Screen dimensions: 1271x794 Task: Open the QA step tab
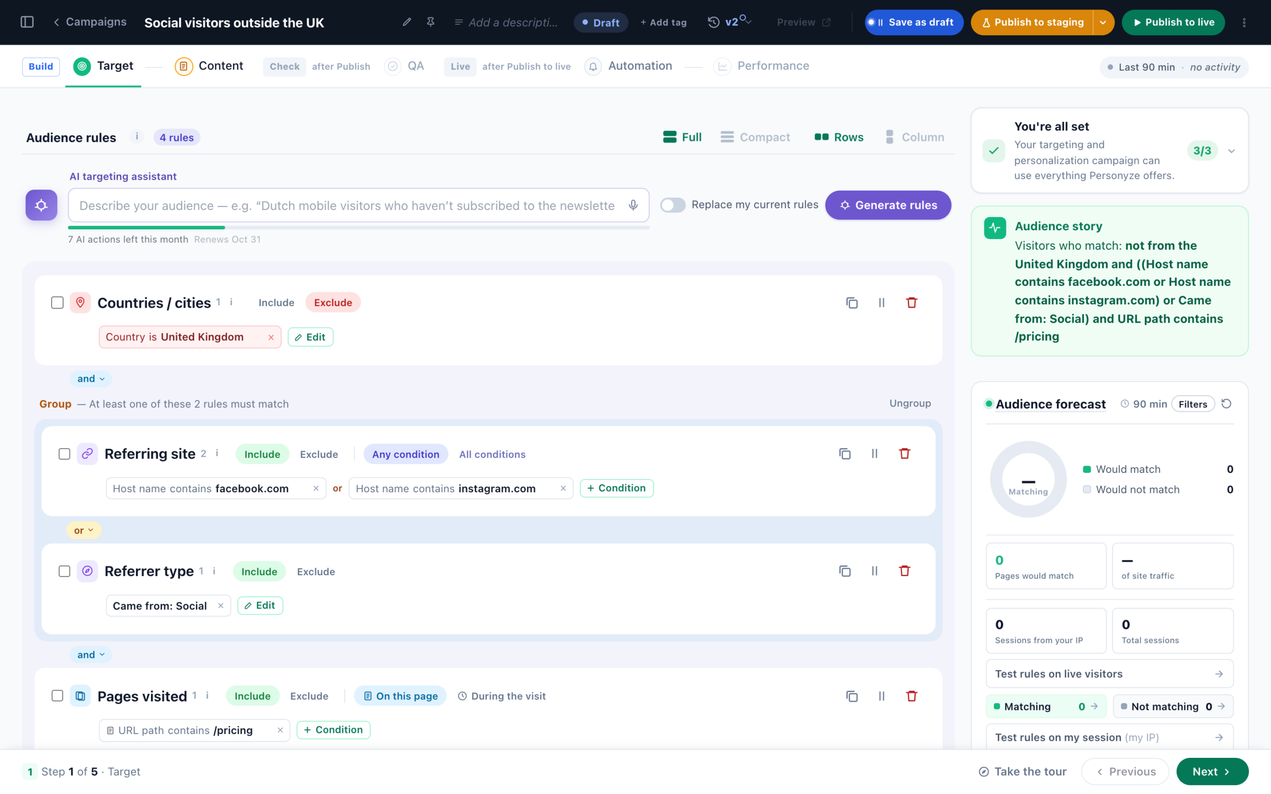[x=405, y=66]
